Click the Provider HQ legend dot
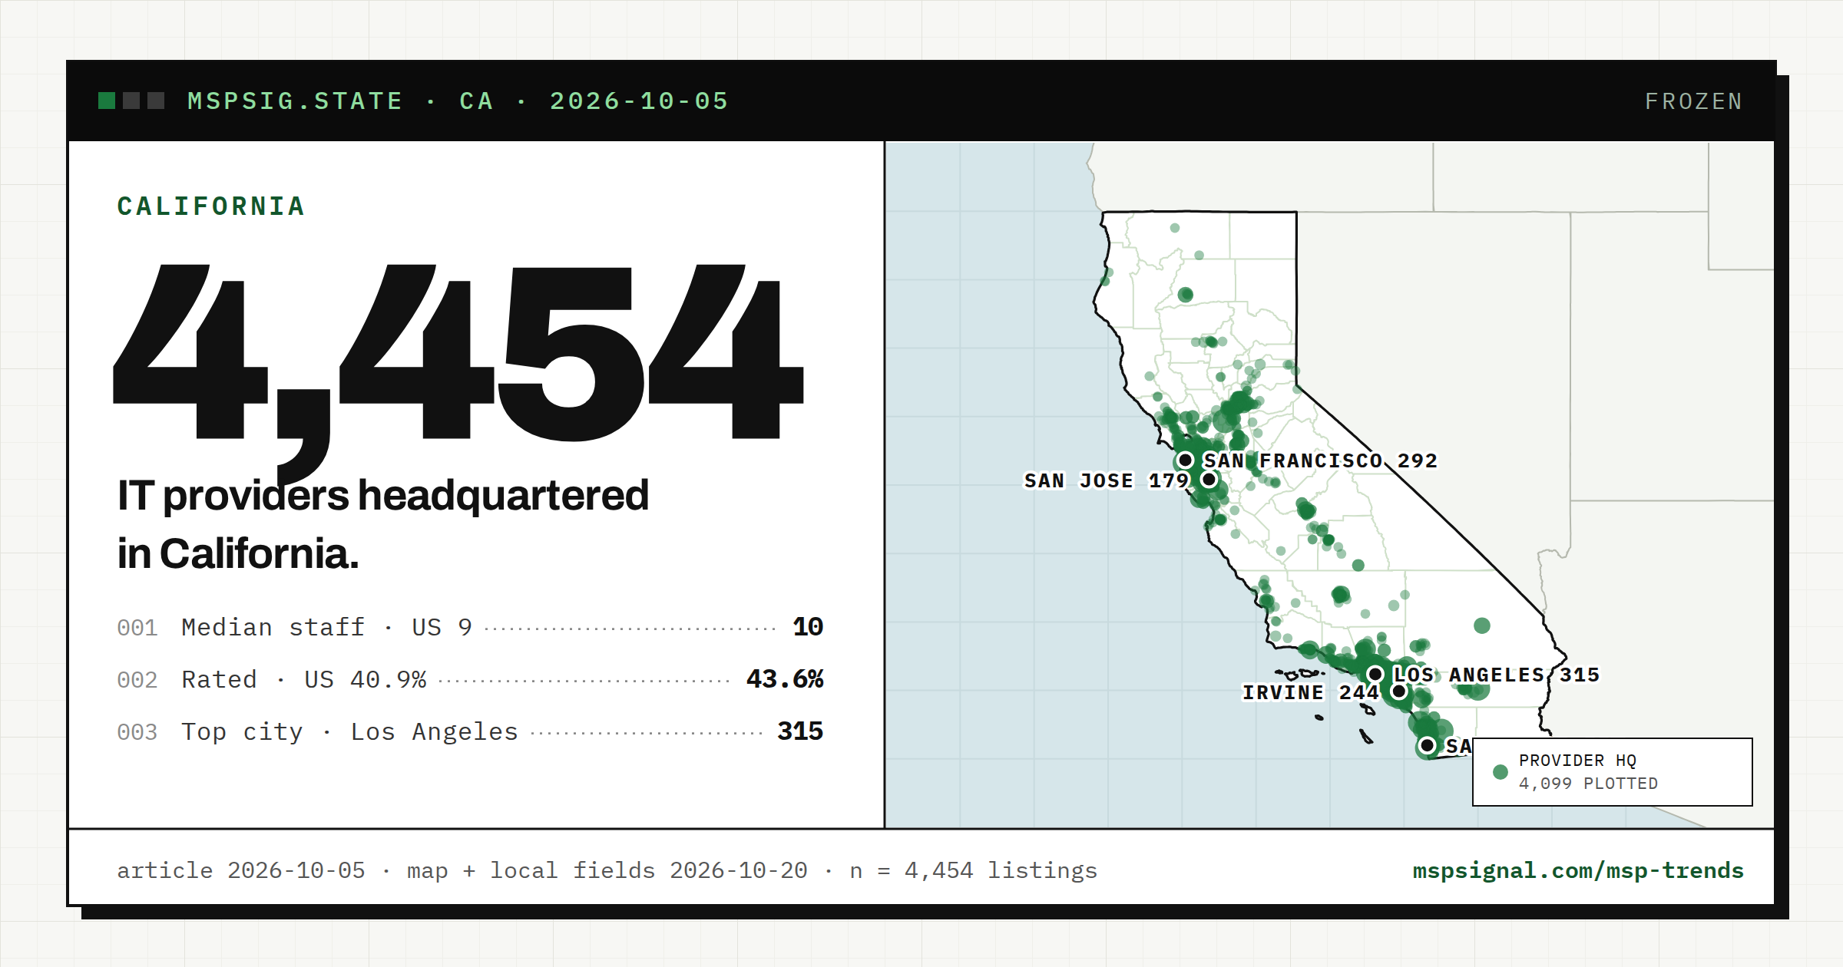 coord(1500,772)
